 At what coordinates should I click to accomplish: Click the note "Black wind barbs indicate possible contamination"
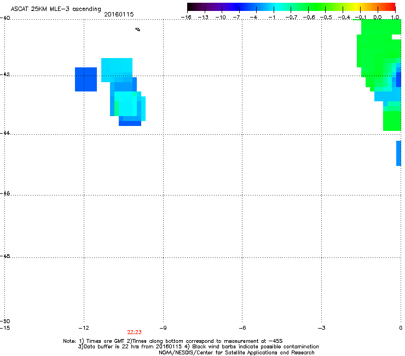coord(256,347)
